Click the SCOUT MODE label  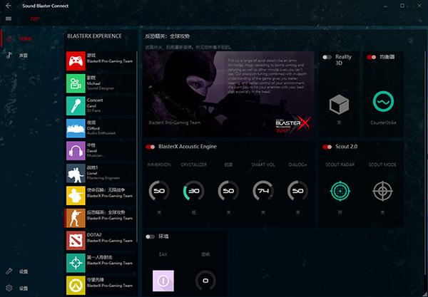(382, 165)
